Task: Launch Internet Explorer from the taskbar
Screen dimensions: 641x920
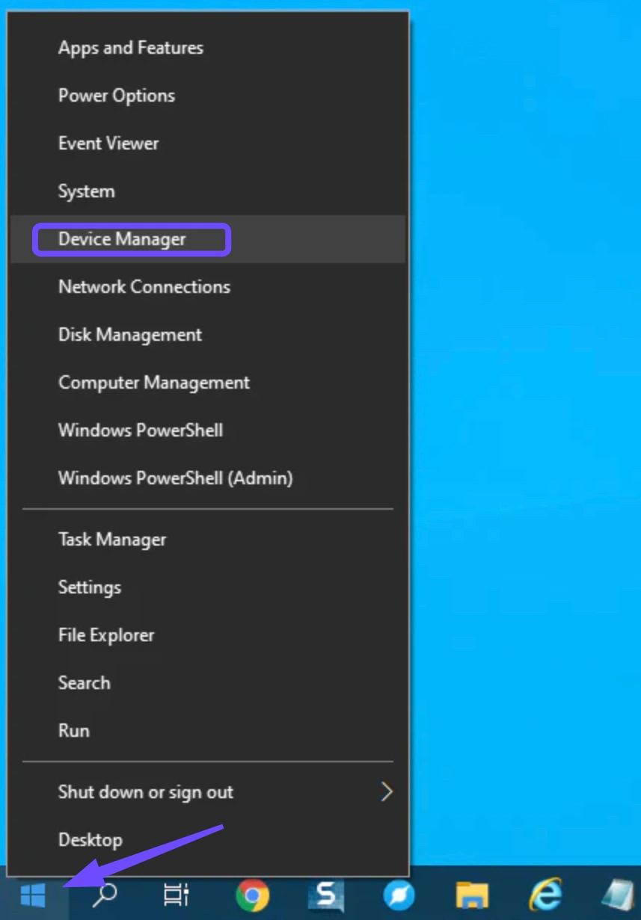Action: 545,895
